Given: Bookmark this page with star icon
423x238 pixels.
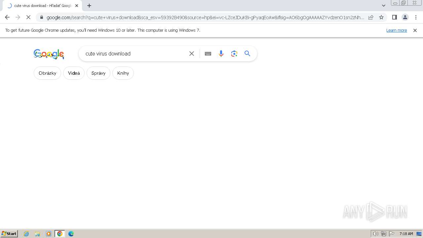Looking at the screenshot, I should (x=381, y=17).
